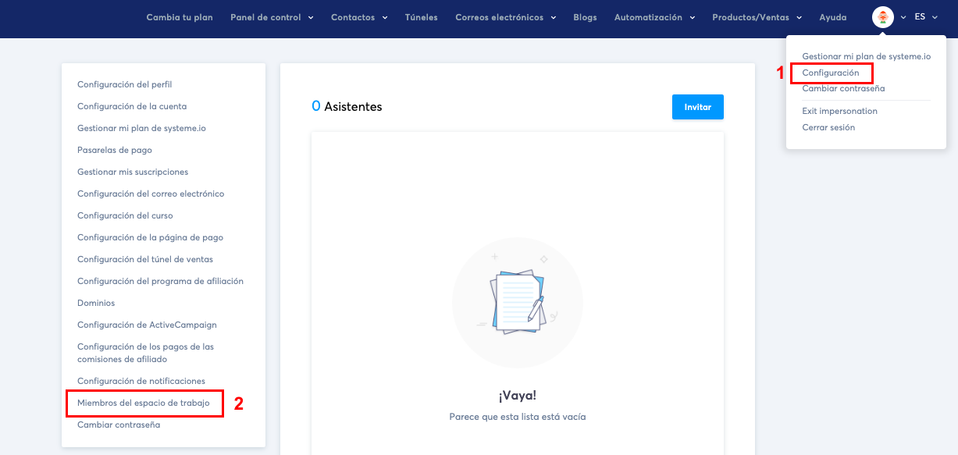This screenshot has height=455, width=958.
Task: Select Cambia tu plan
Action: point(179,16)
